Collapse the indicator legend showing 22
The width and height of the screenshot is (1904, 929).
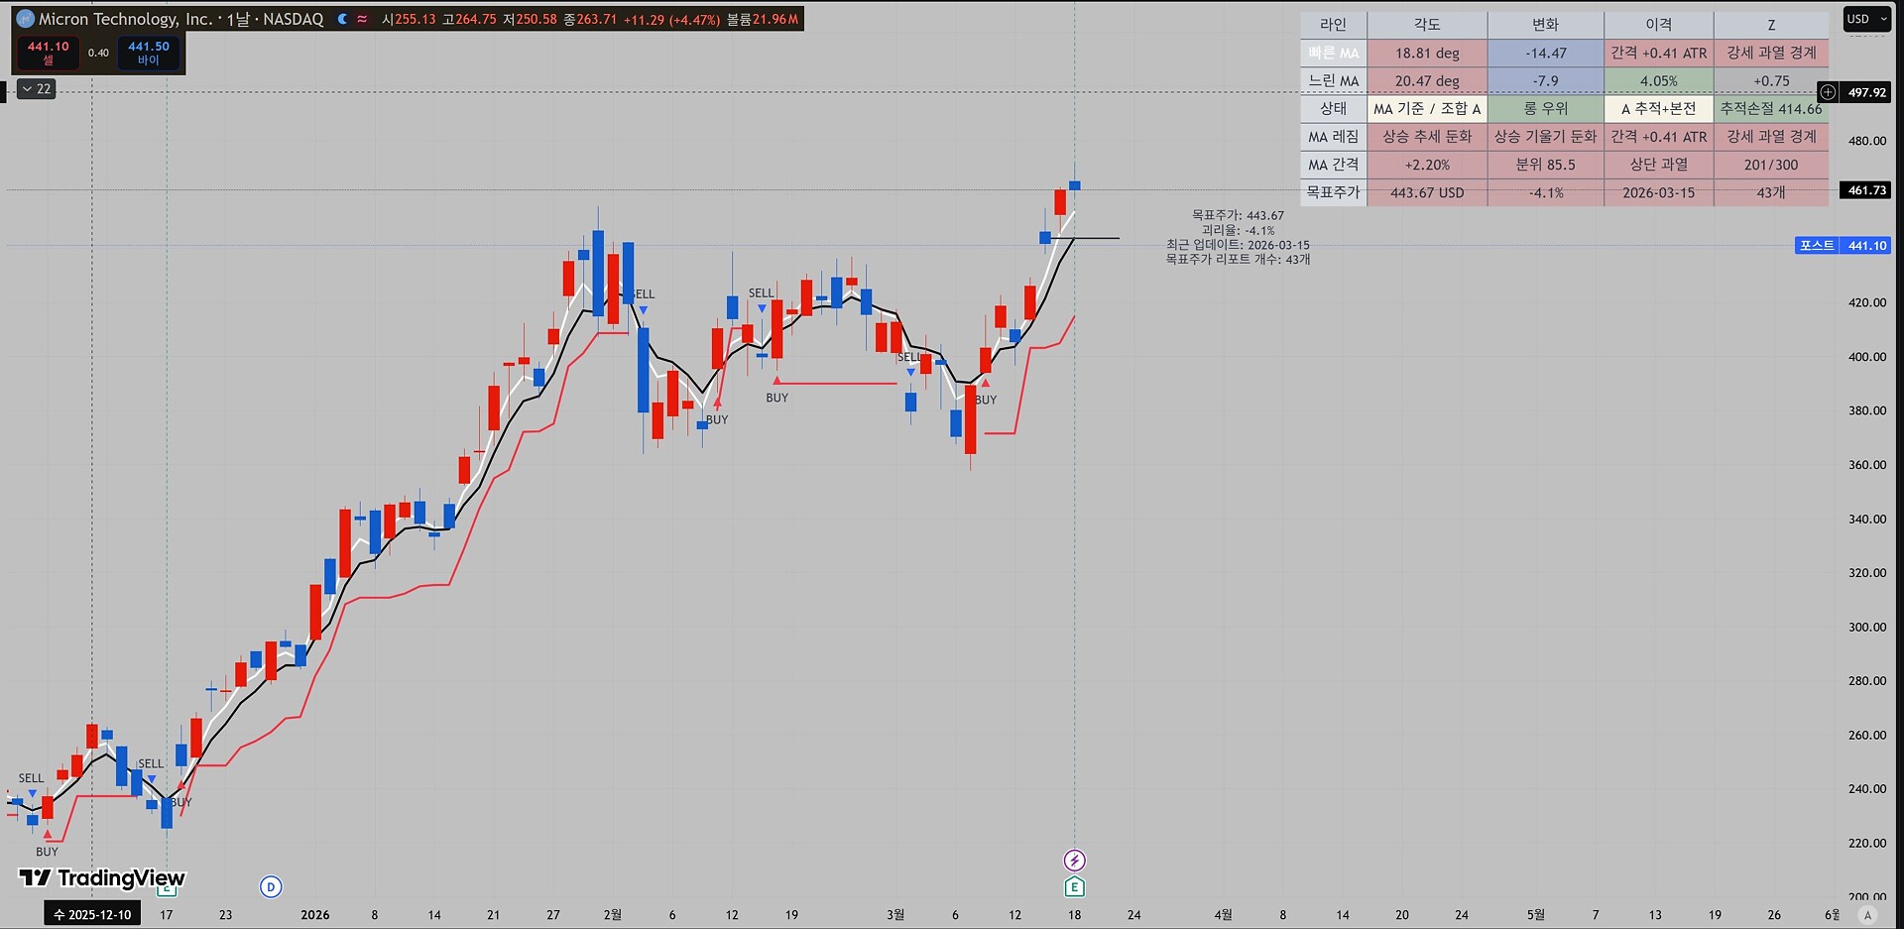pos(37,89)
